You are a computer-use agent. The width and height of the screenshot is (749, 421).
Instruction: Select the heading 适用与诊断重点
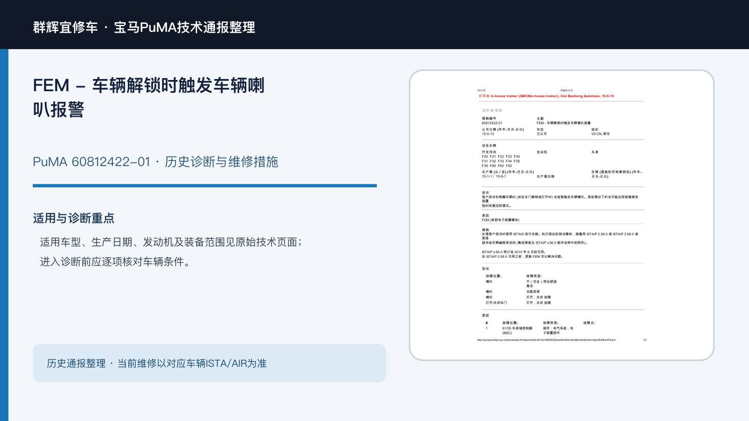click(x=73, y=218)
